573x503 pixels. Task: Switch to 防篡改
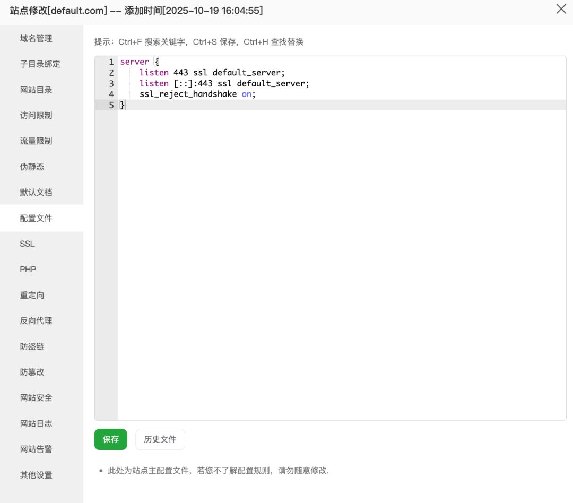[x=32, y=372]
